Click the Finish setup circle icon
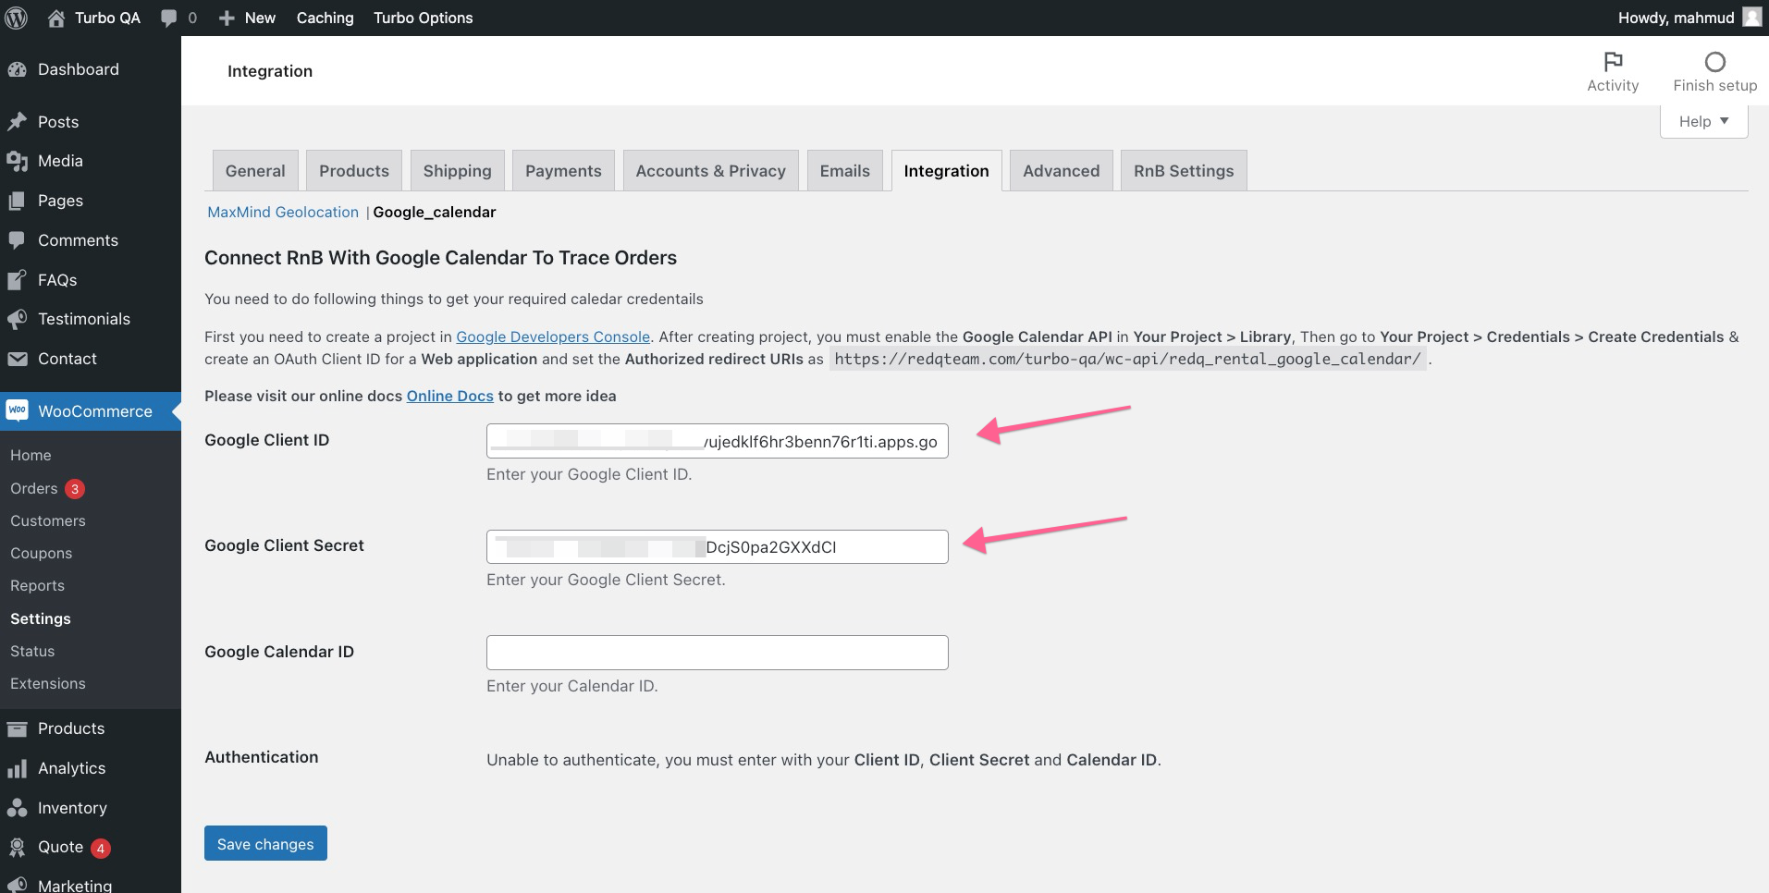Viewport: 1769px width, 893px height. point(1714,62)
